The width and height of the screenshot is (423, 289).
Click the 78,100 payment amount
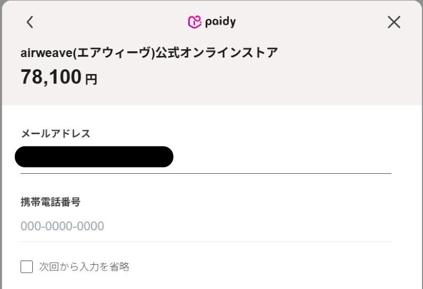point(51,77)
